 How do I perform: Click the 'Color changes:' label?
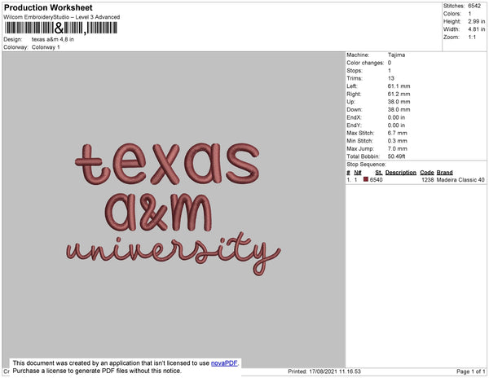(x=365, y=63)
